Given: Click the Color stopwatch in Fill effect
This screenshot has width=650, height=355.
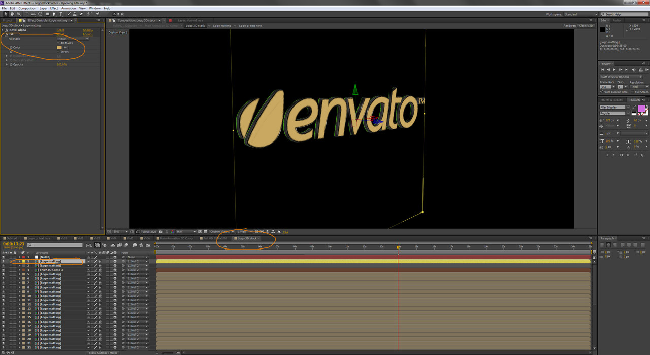Looking at the screenshot, I should pos(11,47).
